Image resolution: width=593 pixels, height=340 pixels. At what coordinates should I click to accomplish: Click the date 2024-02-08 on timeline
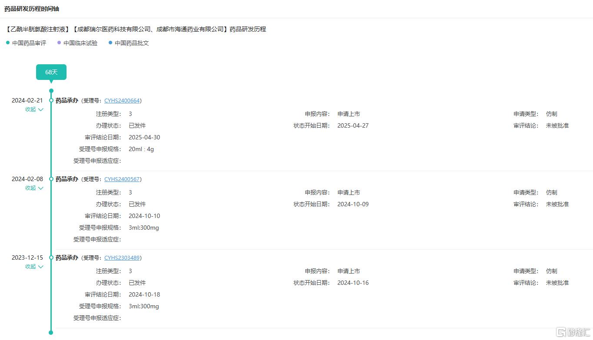click(27, 179)
